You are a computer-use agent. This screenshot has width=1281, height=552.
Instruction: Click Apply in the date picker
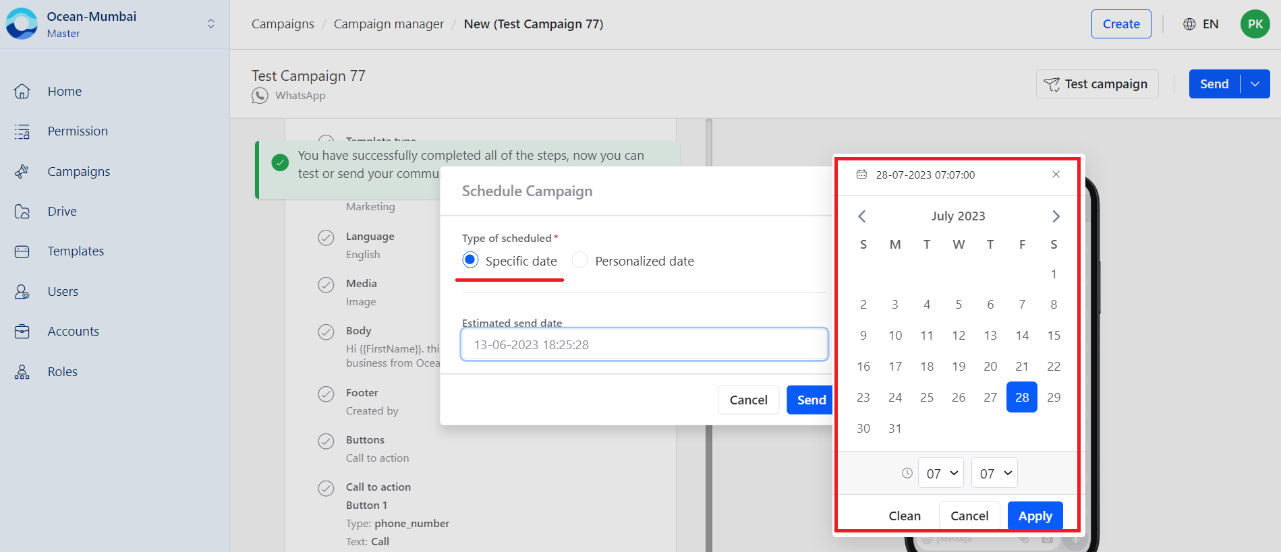(1035, 516)
